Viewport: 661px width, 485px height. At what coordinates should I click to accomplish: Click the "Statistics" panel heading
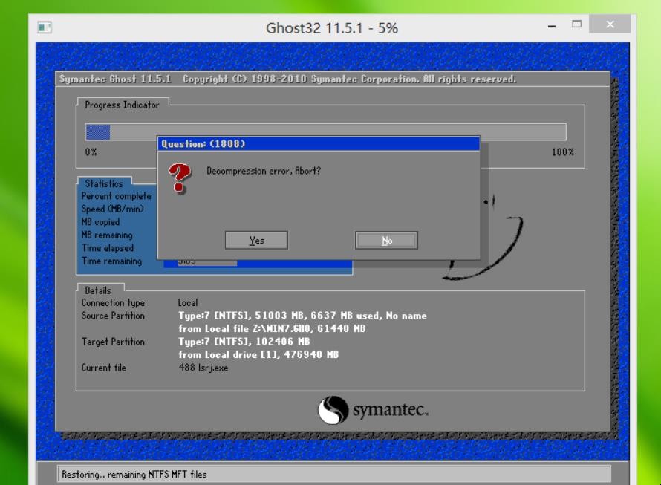click(x=104, y=183)
